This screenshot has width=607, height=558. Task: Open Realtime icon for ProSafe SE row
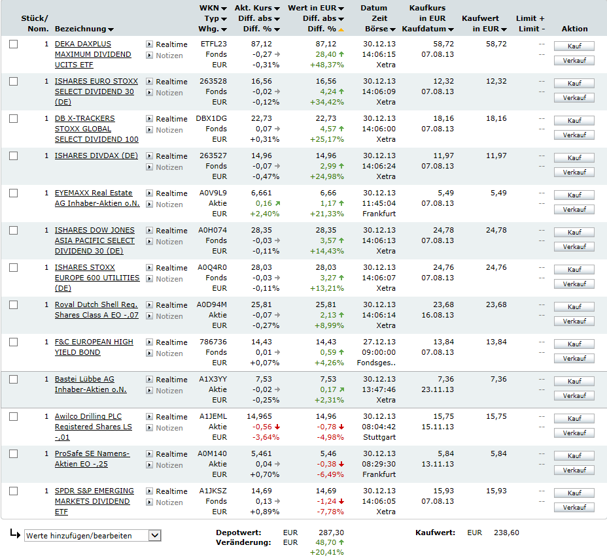[x=149, y=453]
